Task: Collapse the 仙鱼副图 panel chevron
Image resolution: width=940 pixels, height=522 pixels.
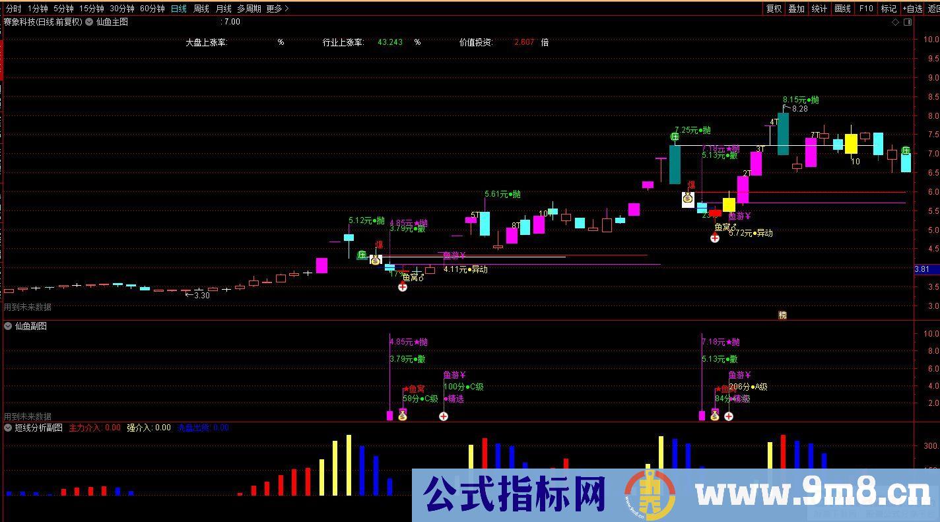Action: pos(8,326)
